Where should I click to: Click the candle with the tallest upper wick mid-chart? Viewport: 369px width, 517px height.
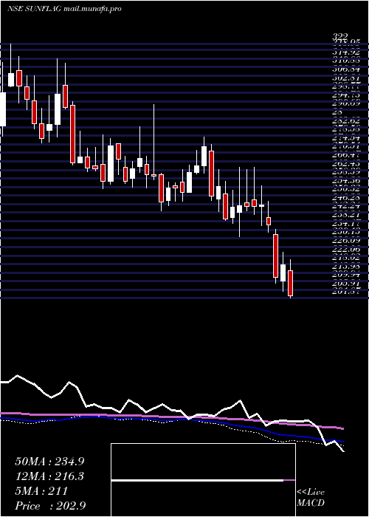click(x=154, y=142)
